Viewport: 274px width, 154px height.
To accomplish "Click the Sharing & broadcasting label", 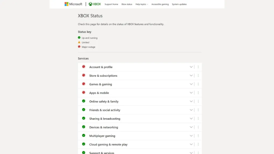I will pos(105,118).
